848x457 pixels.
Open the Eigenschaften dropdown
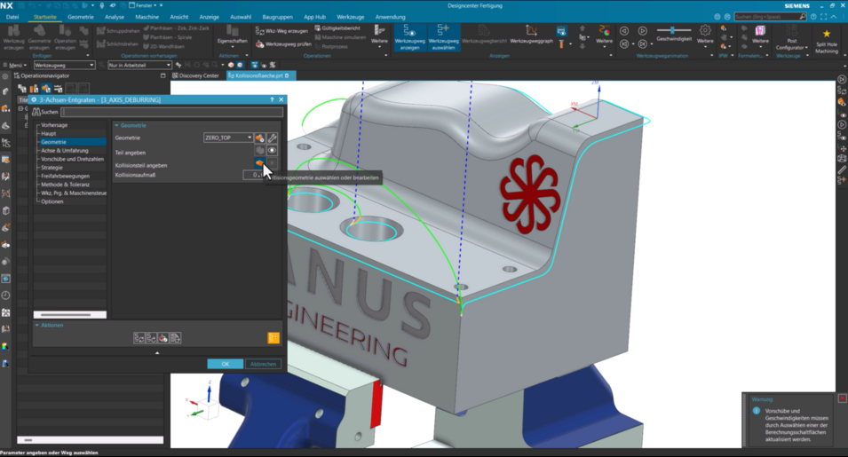[233, 36]
